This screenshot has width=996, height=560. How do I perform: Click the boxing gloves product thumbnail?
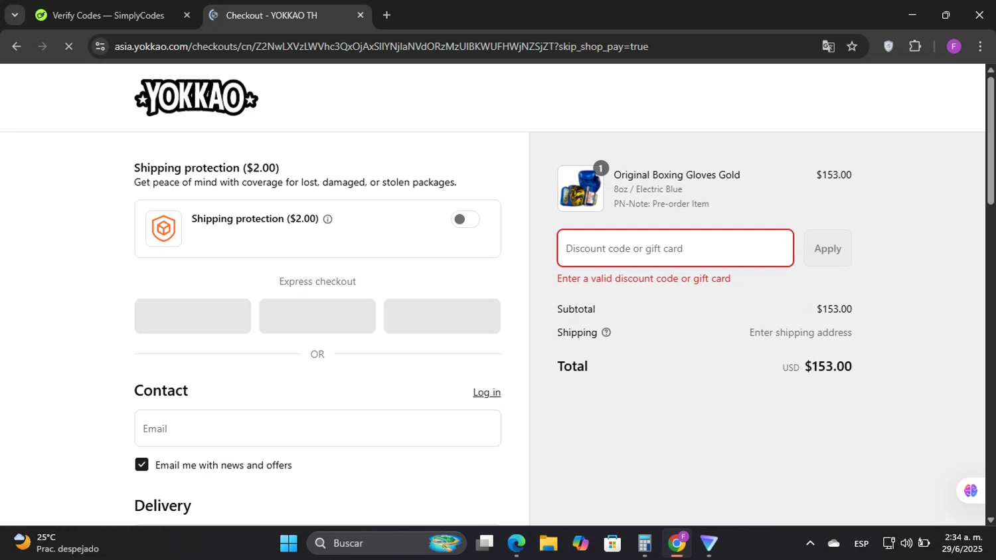(580, 189)
